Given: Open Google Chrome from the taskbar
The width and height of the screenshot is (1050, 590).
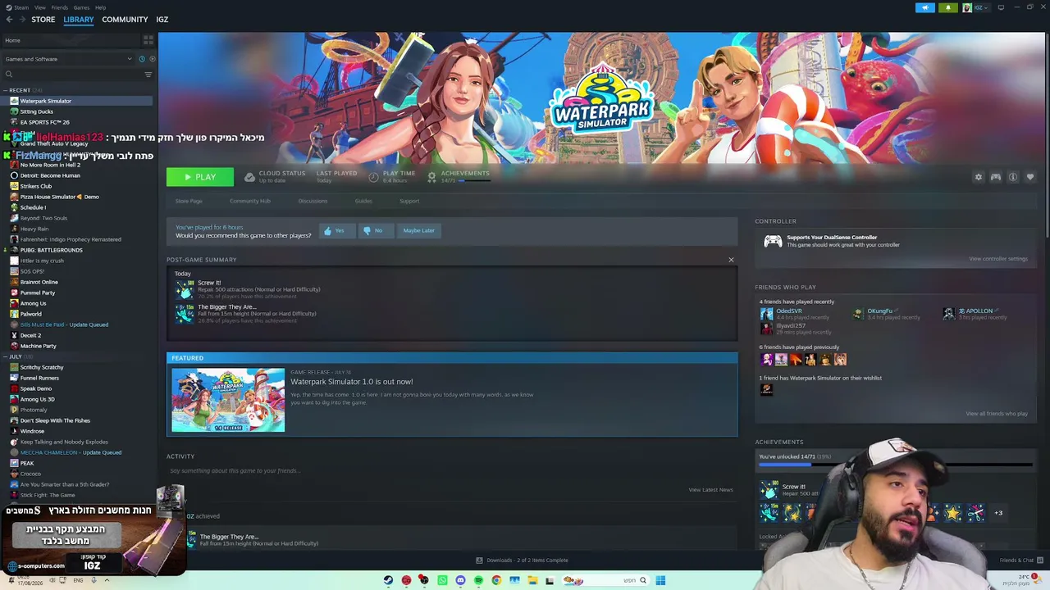Looking at the screenshot, I should pyautogui.click(x=496, y=580).
